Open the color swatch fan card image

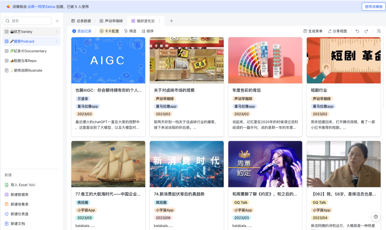[265, 60]
